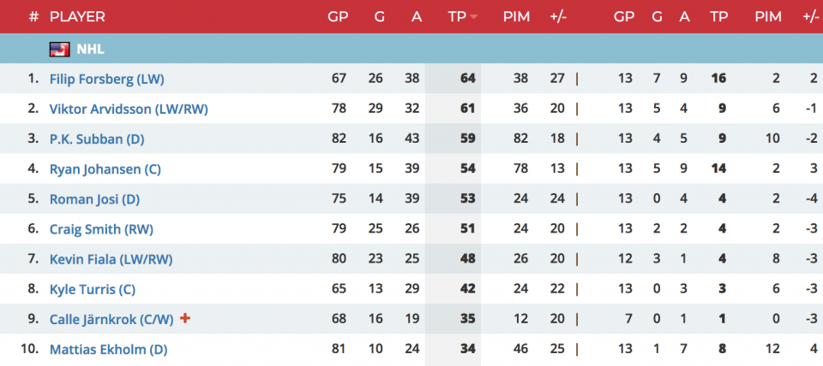
Task: Sort by the leftmost A column header
Action: click(417, 16)
